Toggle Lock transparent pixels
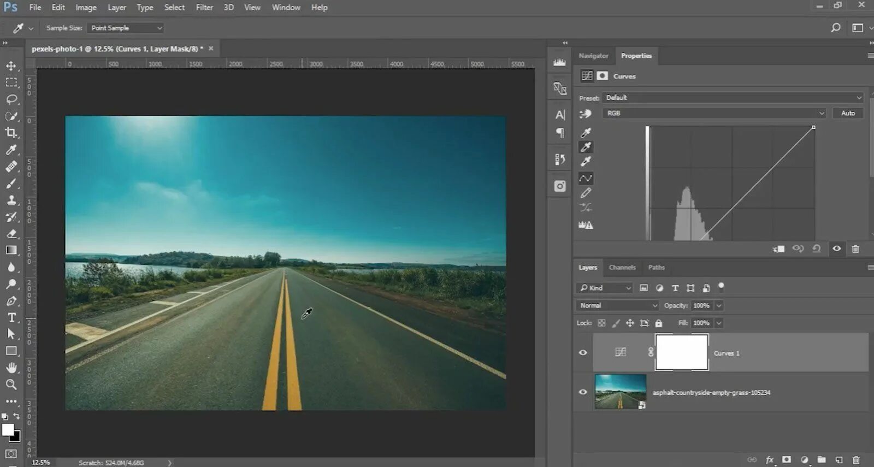Screen dimensions: 874x467 click(x=601, y=323)
